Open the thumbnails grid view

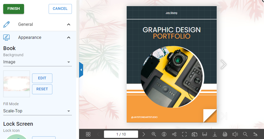pyautogui.click(x=88, y=134)
